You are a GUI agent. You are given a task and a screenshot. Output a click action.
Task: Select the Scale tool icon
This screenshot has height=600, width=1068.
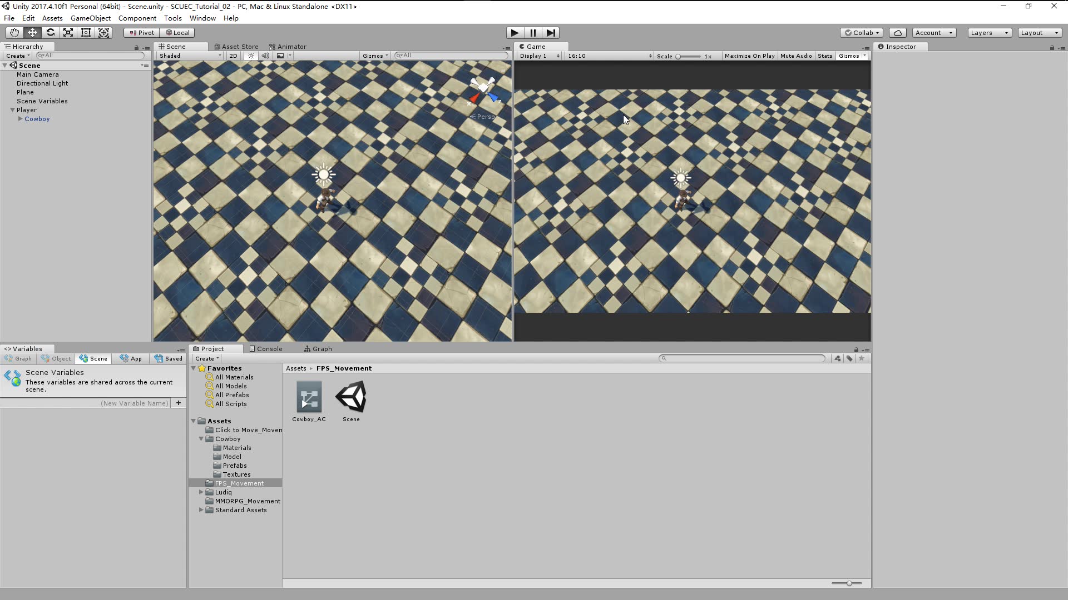68,33
